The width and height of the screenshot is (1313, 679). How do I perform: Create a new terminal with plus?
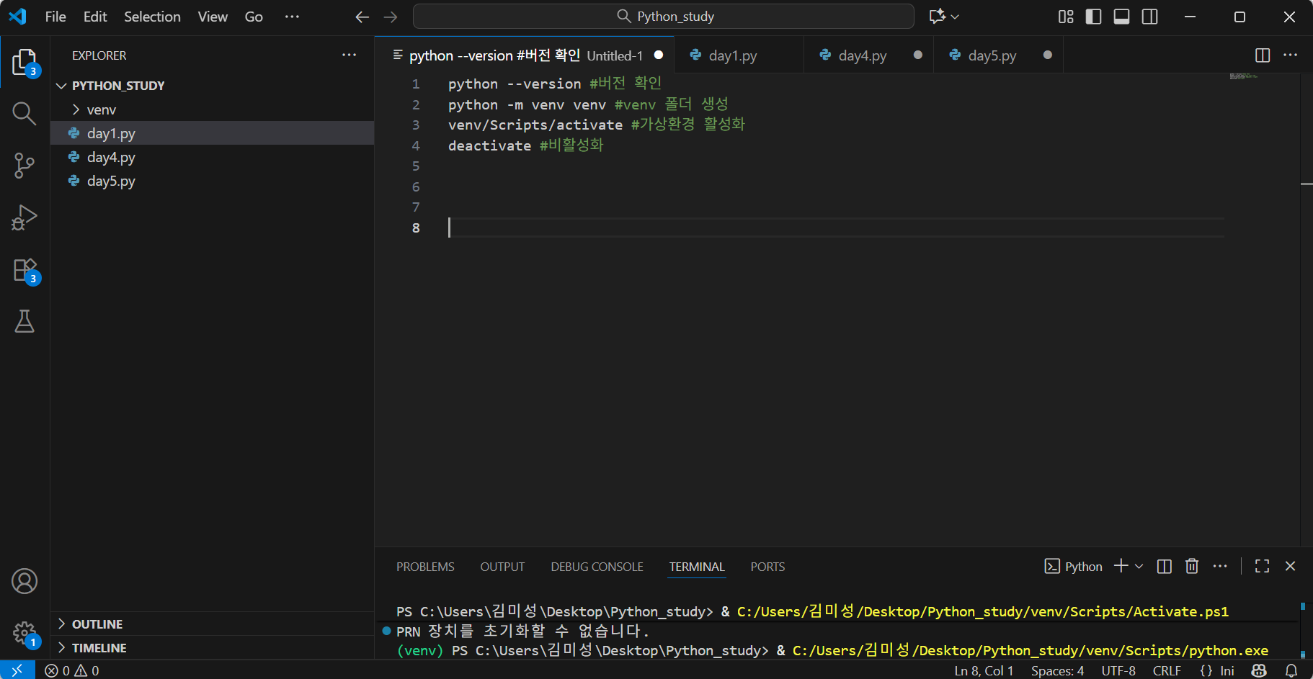tap(1121, 567)
